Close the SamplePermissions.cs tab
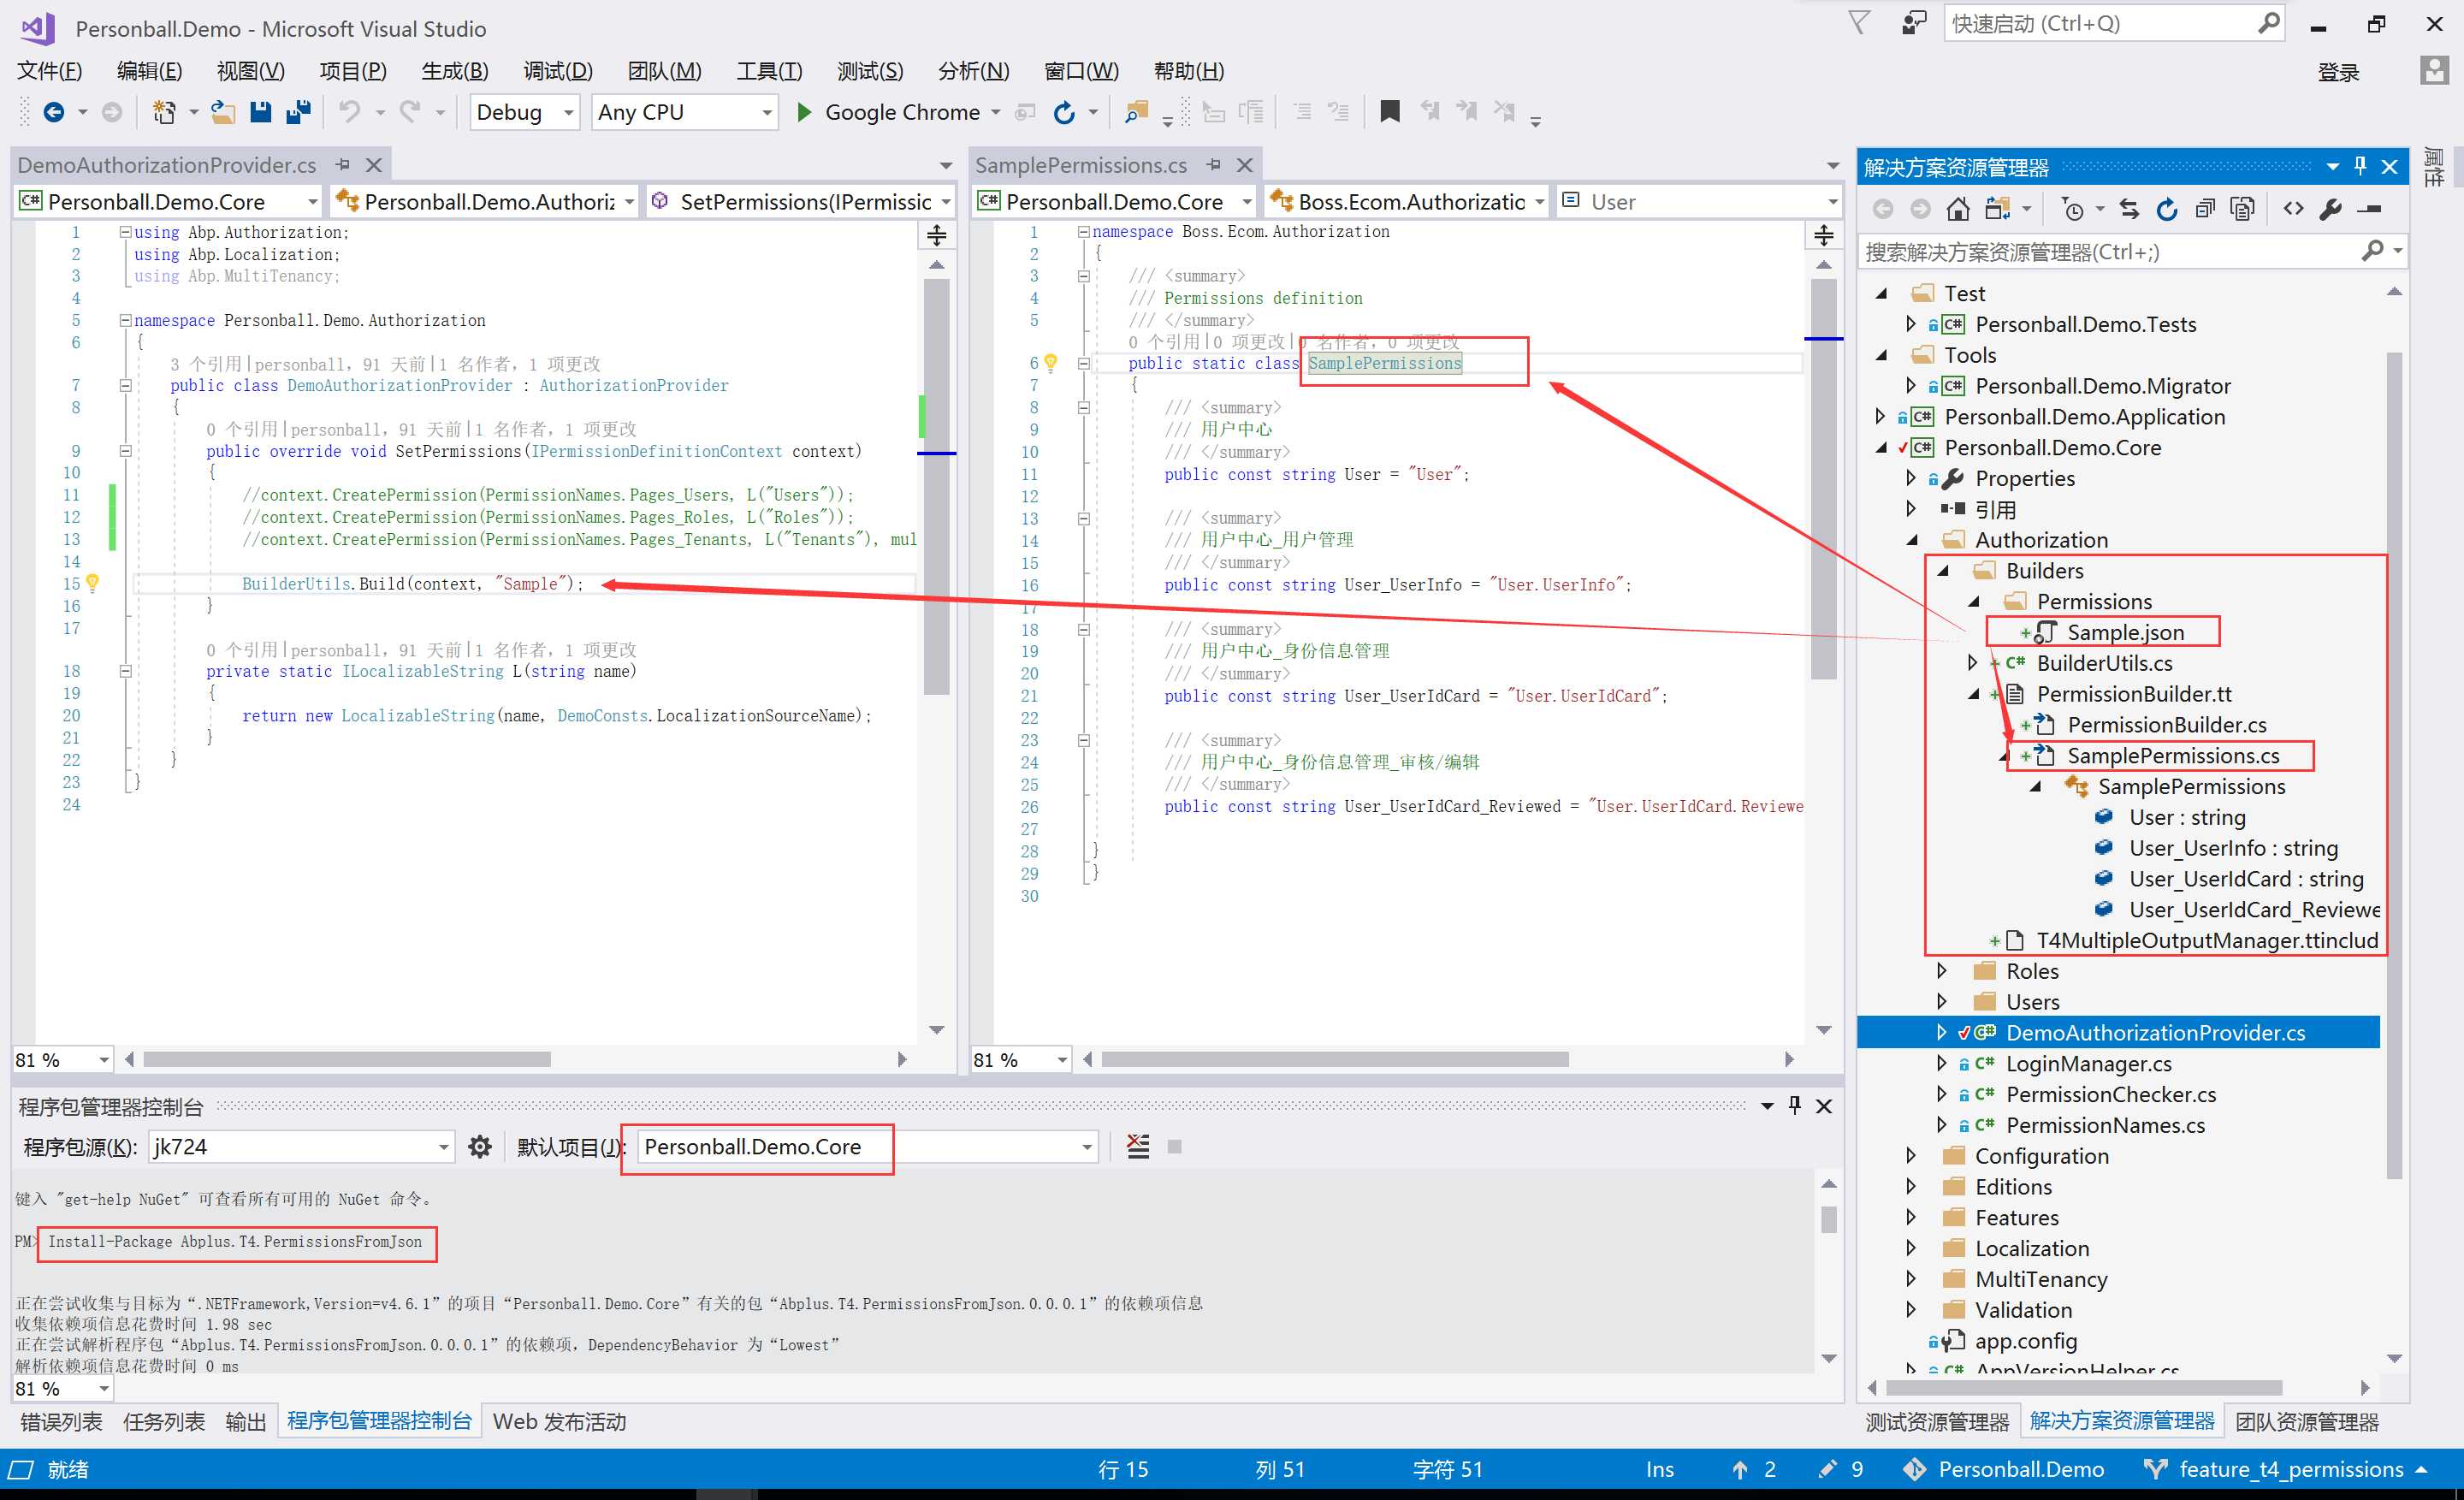The height and width of the screenshot is (1500, 2464). click(x=1245, y=164)
